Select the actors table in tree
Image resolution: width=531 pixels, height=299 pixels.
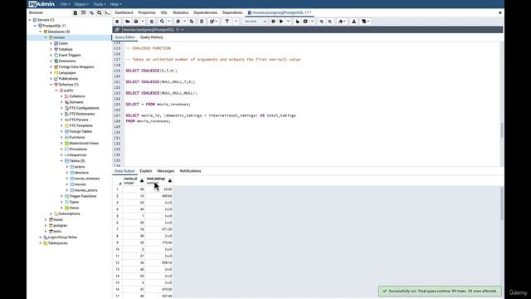tap(80, 167)
